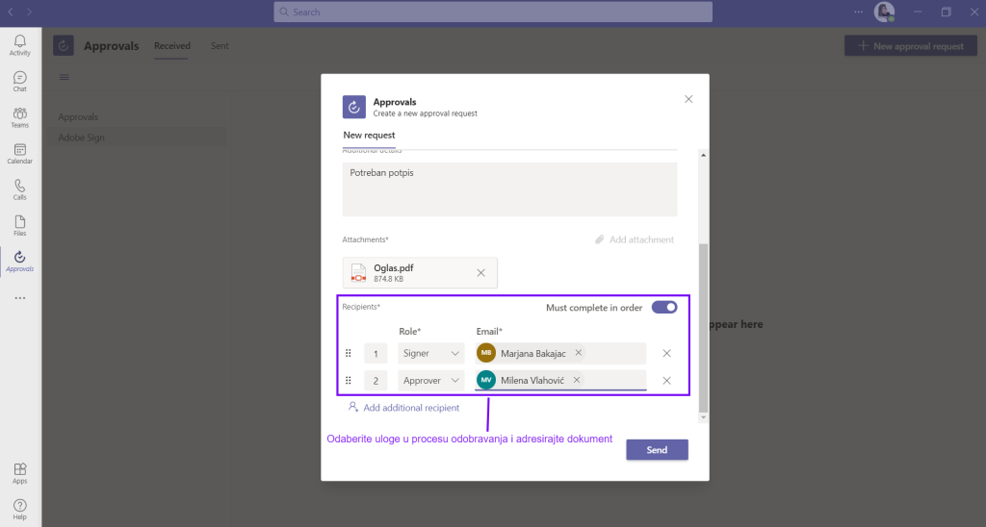This screenshot has height=527, width=986.
Task: Toggle Must complete in order switch
Action: pos(664,308)
